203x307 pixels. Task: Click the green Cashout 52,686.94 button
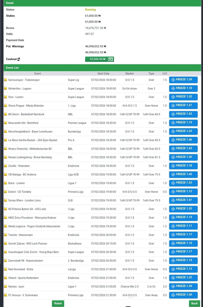click(x=99, y=59)
